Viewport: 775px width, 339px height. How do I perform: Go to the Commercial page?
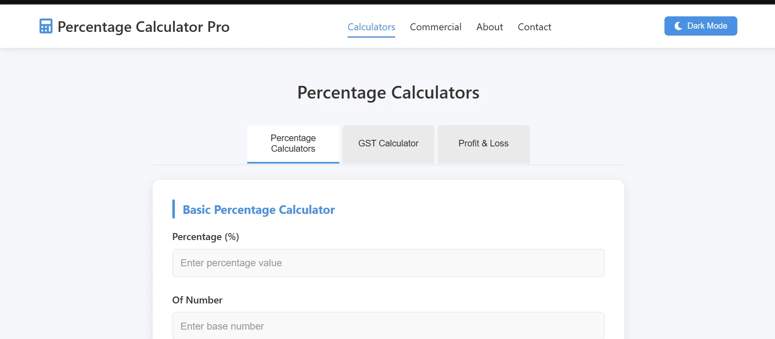[x=436, y=27]
